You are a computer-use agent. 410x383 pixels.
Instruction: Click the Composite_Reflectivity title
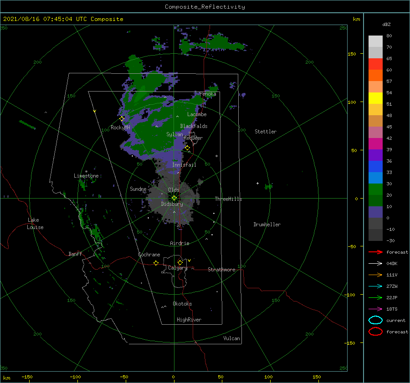pos(205,7)
